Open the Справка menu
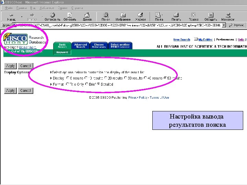The image size is (247, 185). pos(77,8)
